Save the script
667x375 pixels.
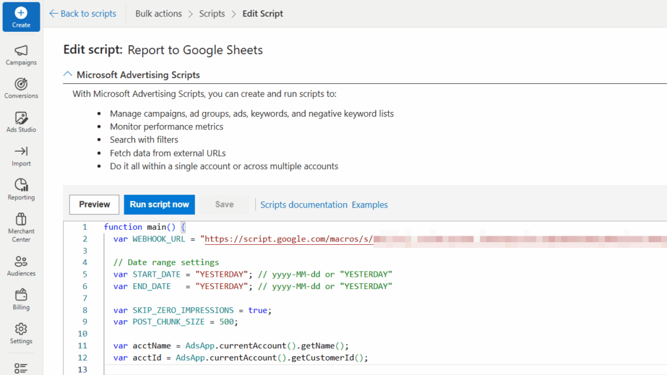pos(223,204)
